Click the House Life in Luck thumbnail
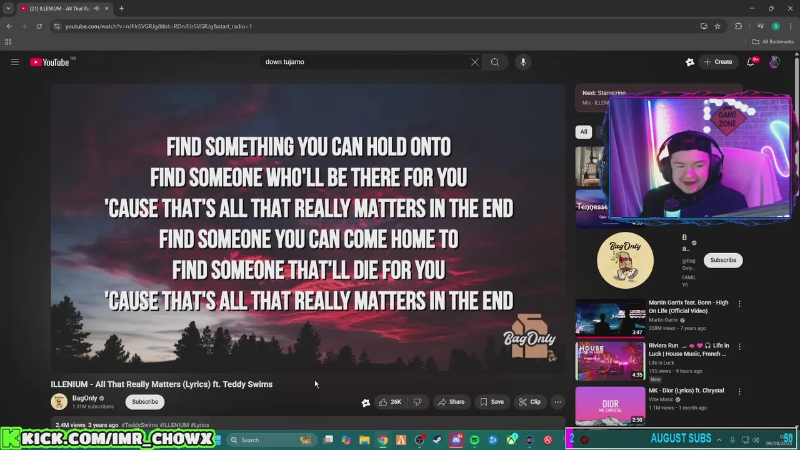800x450 pixels. (610, 361)
